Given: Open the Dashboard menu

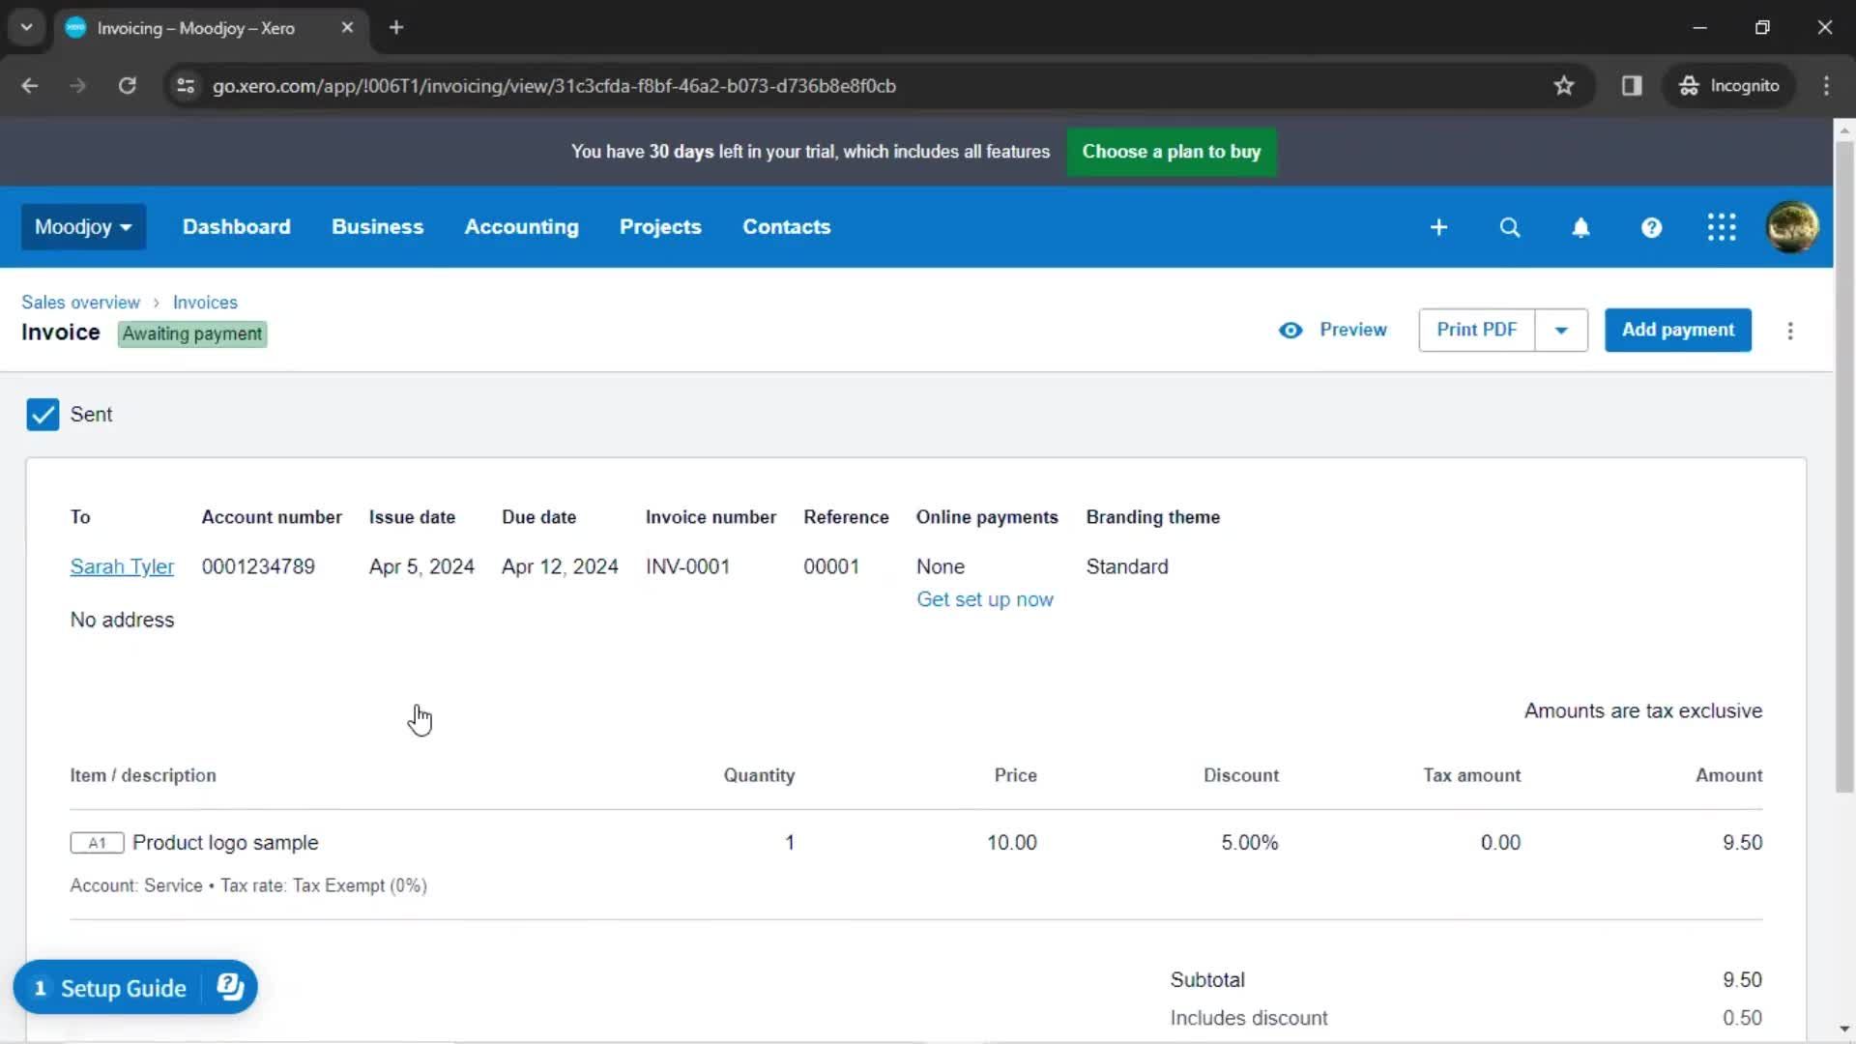Looking at the screenshot, I should pyautogui.click(x=236, y=227).
